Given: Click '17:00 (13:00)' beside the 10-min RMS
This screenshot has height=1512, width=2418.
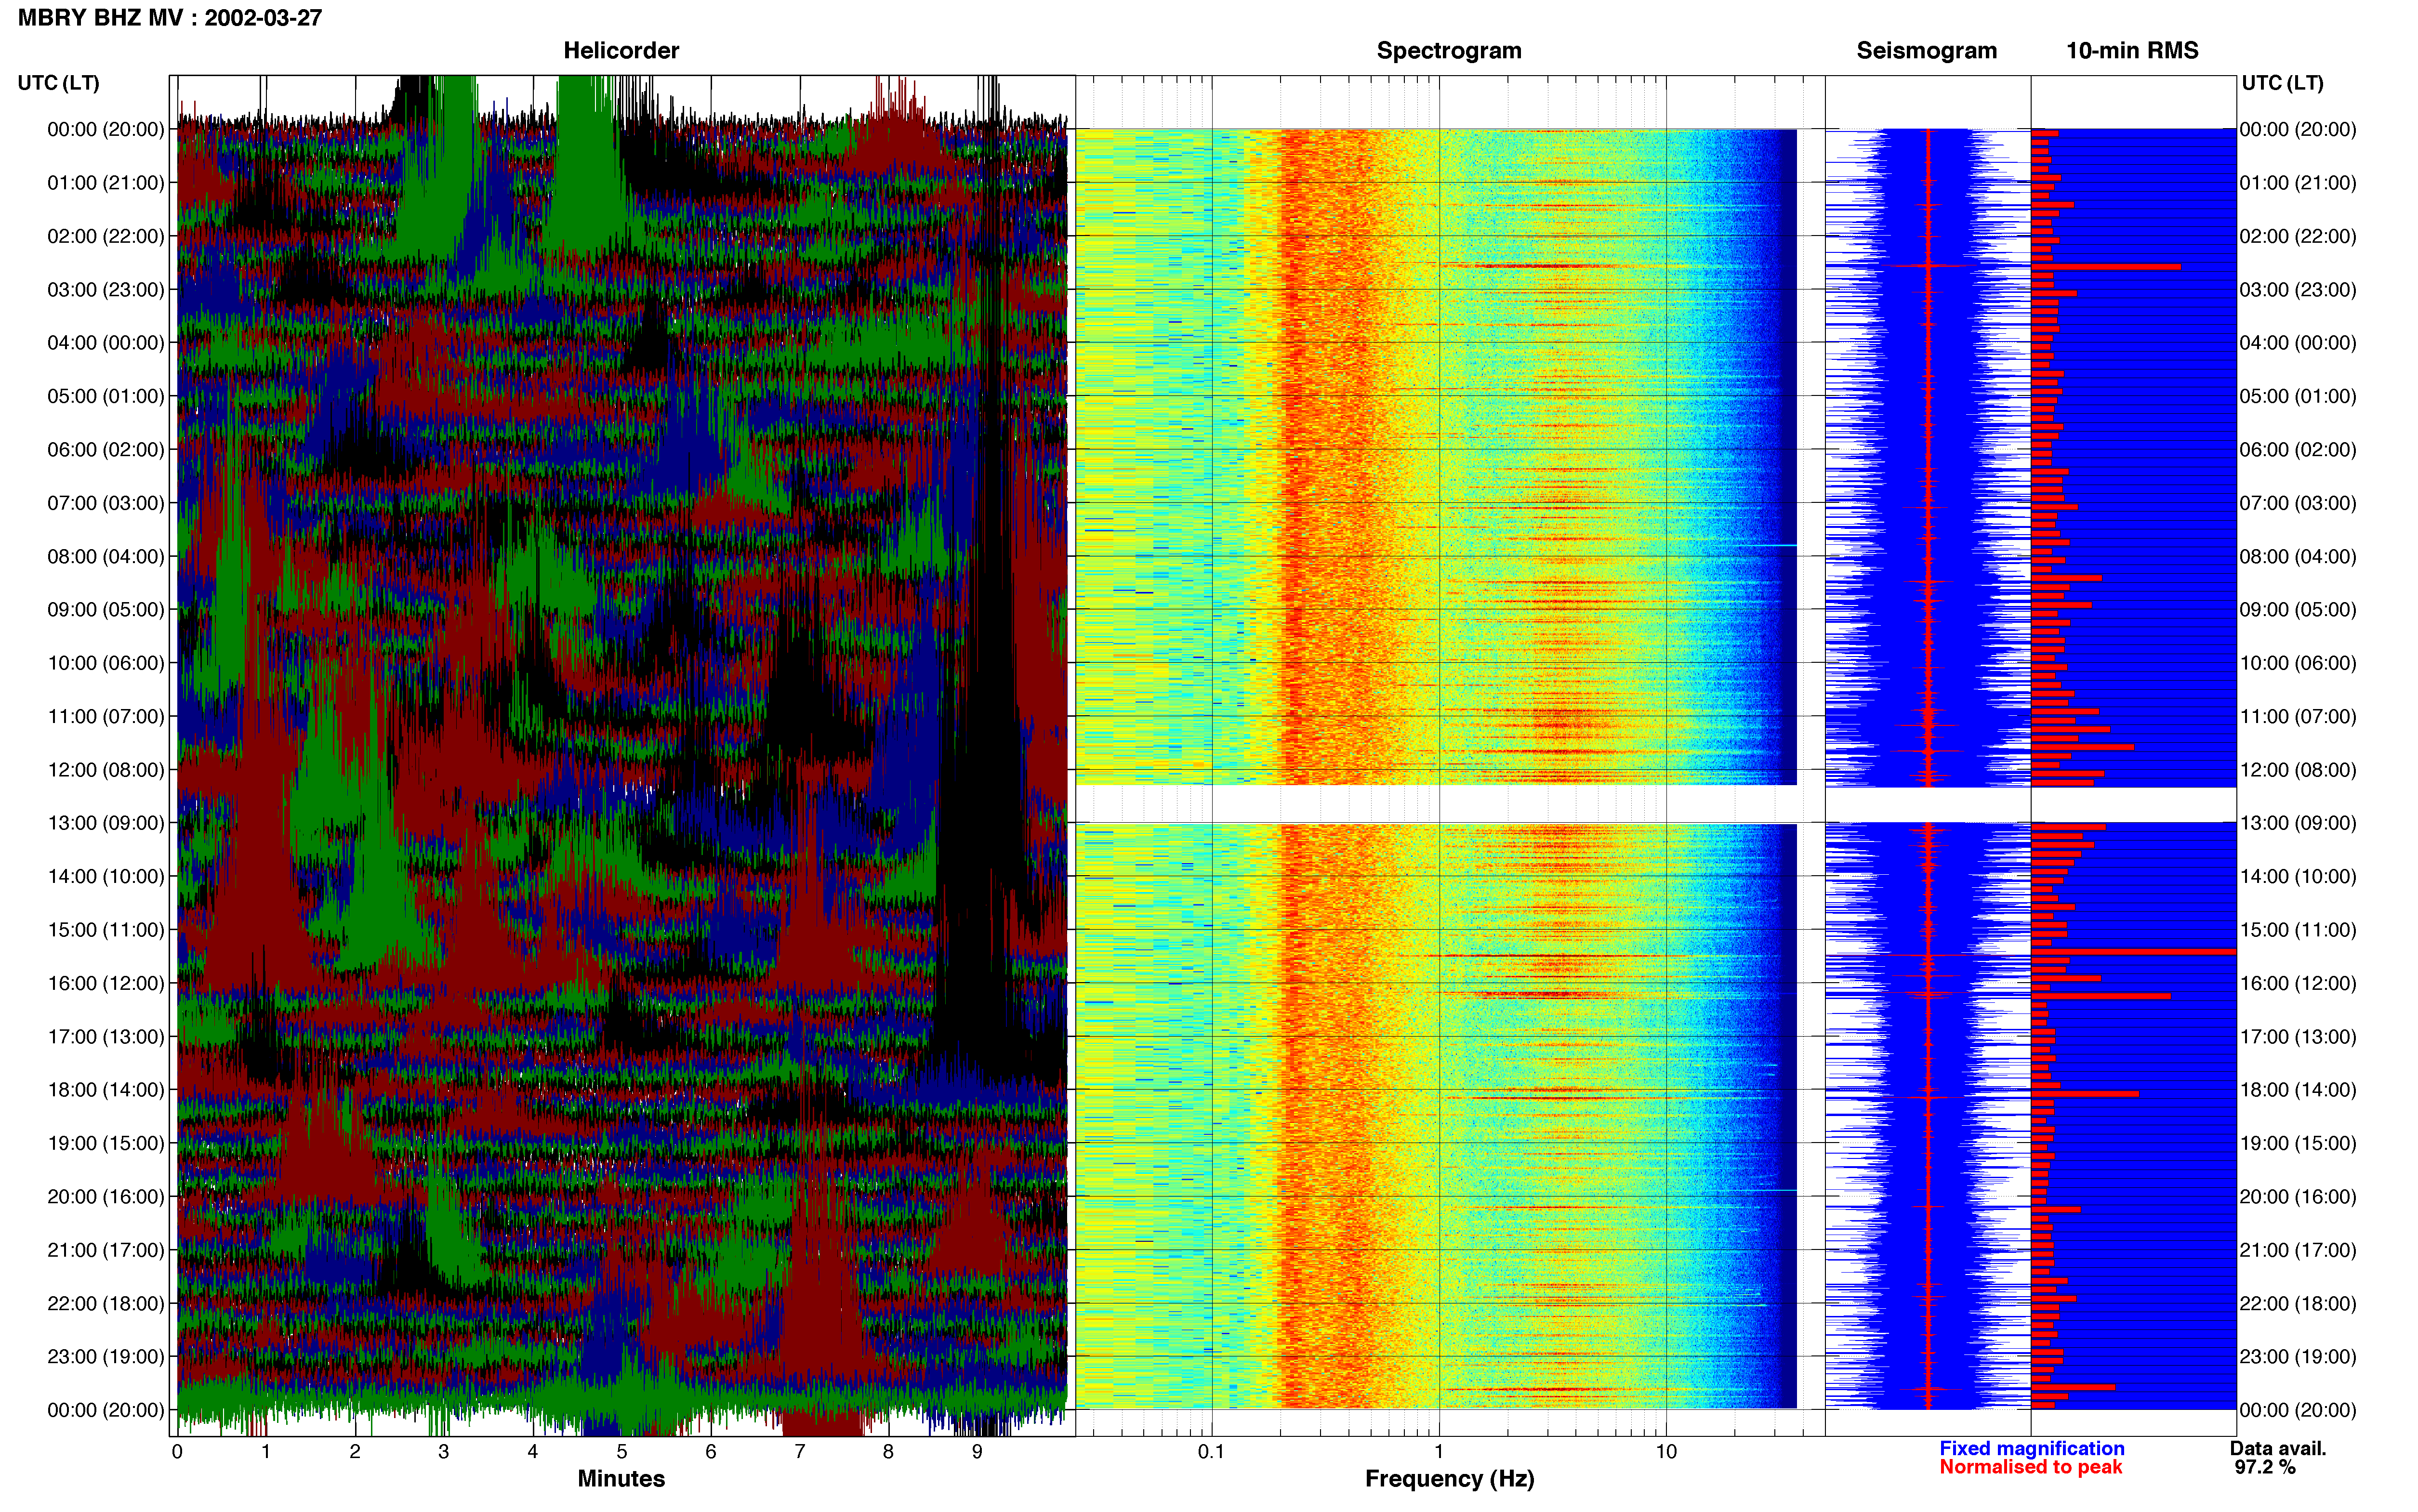Looking at the screenshot, I should pos(2298,1037).
